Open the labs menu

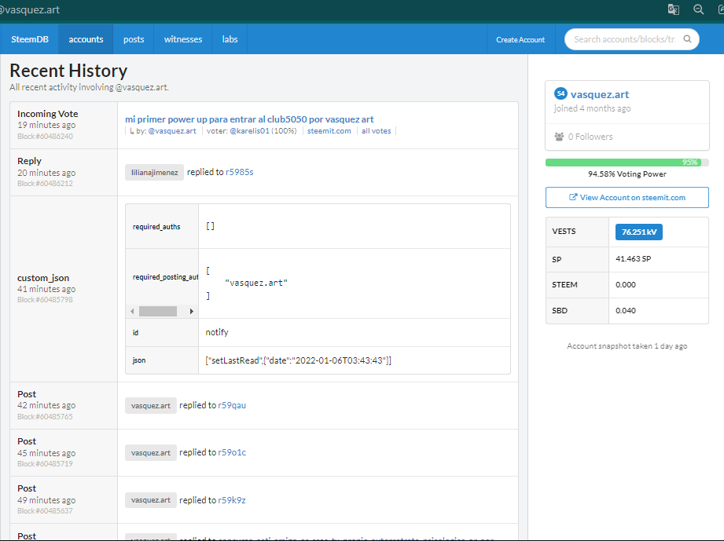230,39
